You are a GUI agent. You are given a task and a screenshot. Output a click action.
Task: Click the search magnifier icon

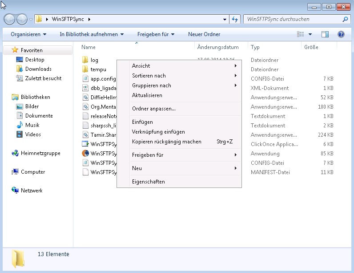[345, 20]
